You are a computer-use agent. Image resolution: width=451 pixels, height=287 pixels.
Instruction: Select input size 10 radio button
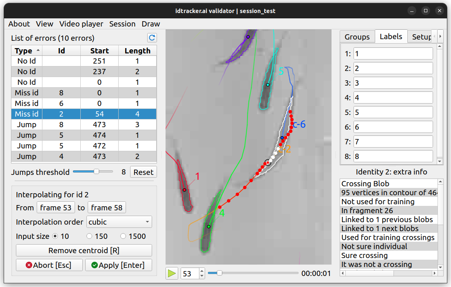[x=55, y=236]
